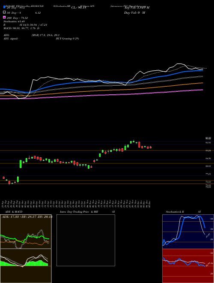
Task: Select the '200 Day = 78.52' legend text
Action: 17,18
